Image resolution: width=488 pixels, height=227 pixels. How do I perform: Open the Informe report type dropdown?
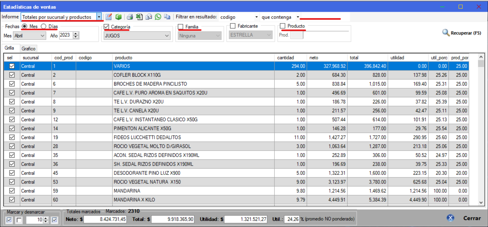[99, 17]
